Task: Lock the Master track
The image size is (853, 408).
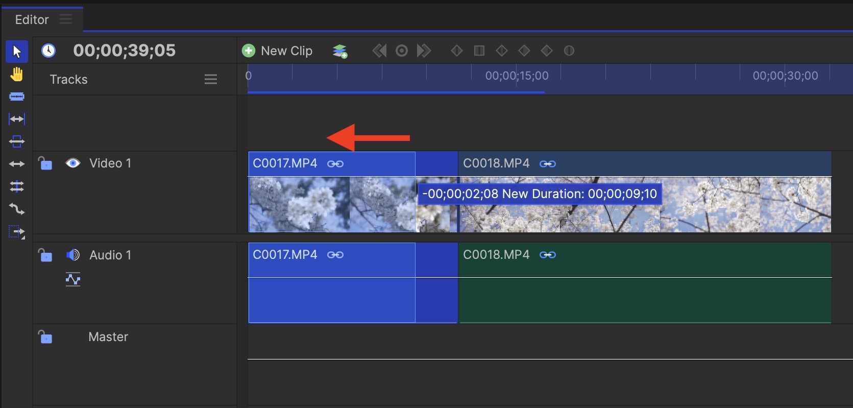Action: (45, 337)
